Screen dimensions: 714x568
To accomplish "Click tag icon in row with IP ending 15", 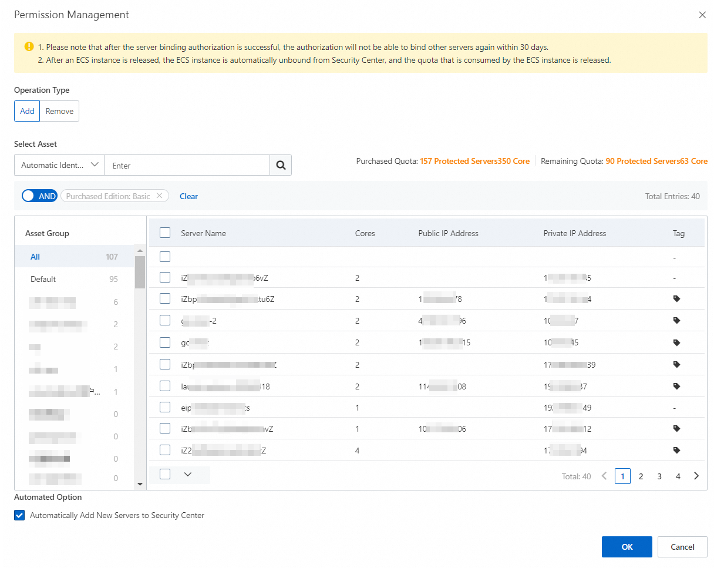I will pyautogui.click(x=676, y=342).
